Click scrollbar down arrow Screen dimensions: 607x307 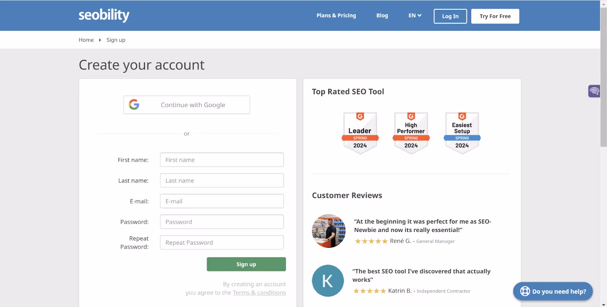click(x=604, y=304)
